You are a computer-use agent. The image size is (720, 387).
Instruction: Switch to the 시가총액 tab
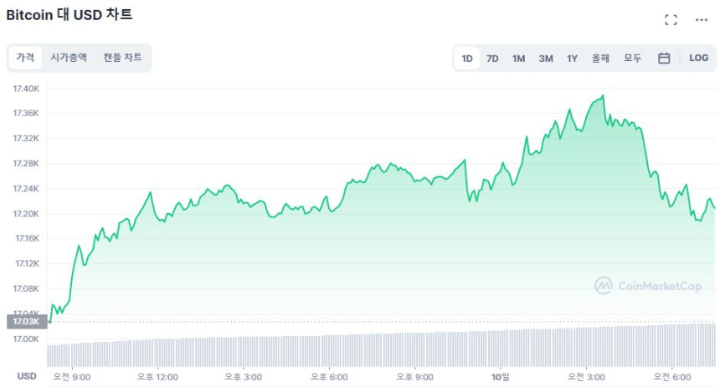tap(69, 58)
